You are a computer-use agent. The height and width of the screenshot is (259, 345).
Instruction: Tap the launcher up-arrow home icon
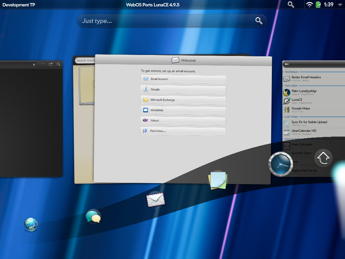tap(323, 157)
